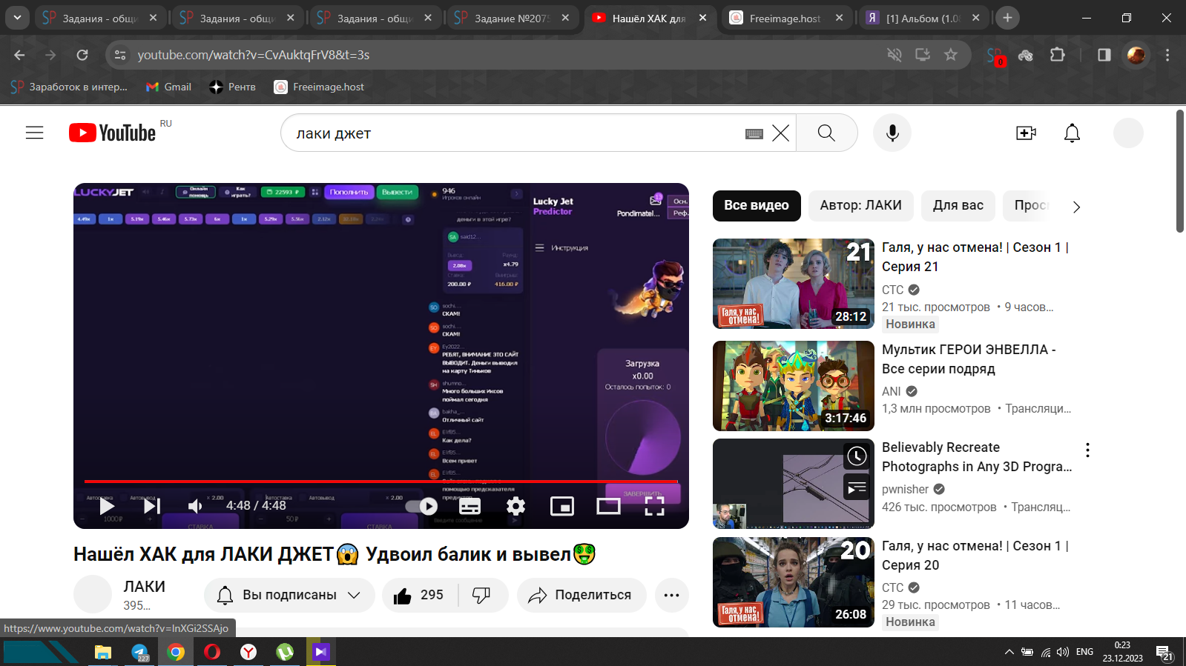Start voice search with microphone
Screen dimensions: 1186x666
(x=892, y=133)
